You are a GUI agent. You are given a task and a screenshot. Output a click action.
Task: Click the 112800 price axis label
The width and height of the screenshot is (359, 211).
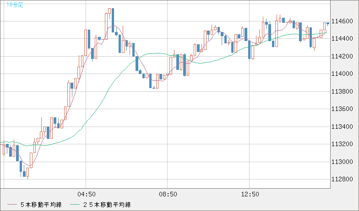click(343, 179)
